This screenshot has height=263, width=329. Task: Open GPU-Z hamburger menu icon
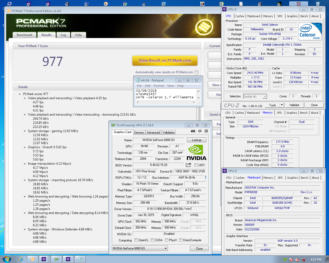click(206, 131)
